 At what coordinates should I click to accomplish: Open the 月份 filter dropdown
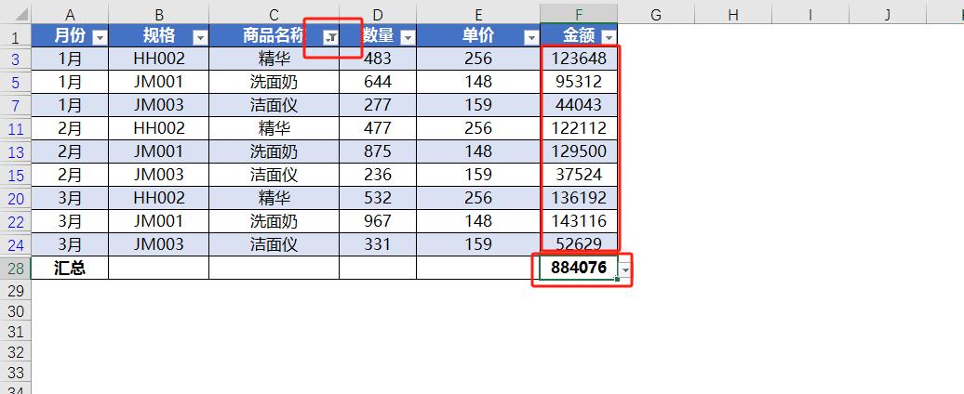click(x=100, y=38)
